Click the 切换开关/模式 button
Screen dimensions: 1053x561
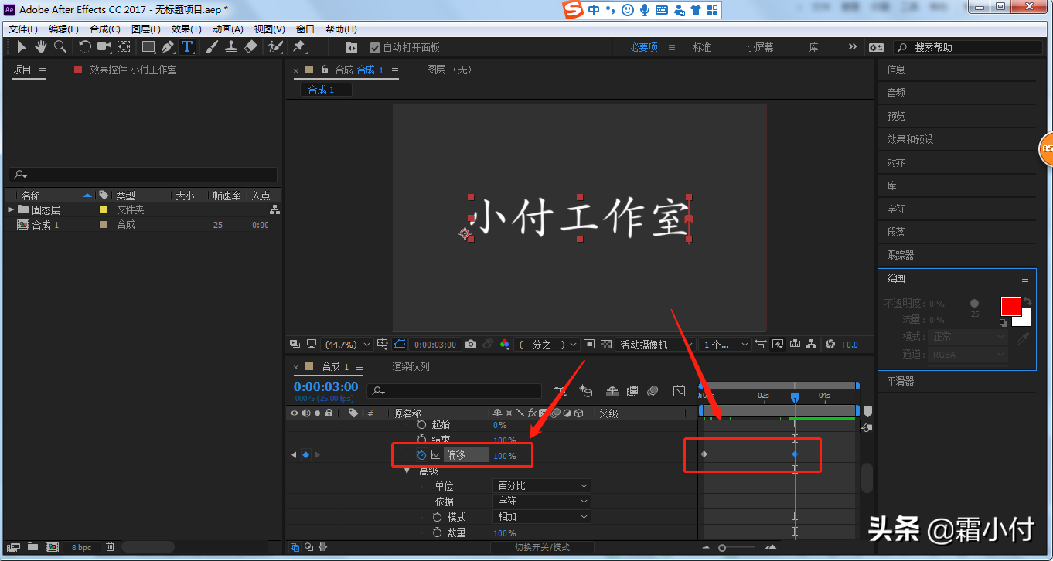pos(542,547)
